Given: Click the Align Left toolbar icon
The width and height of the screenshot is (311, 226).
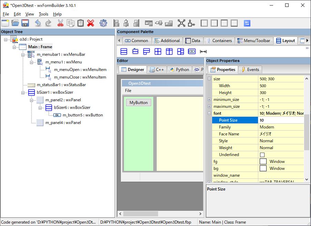Looking at the screenshot, I should tap(116, 23).
